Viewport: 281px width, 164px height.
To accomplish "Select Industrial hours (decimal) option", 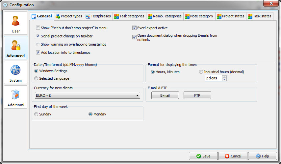I will point(201,72).
